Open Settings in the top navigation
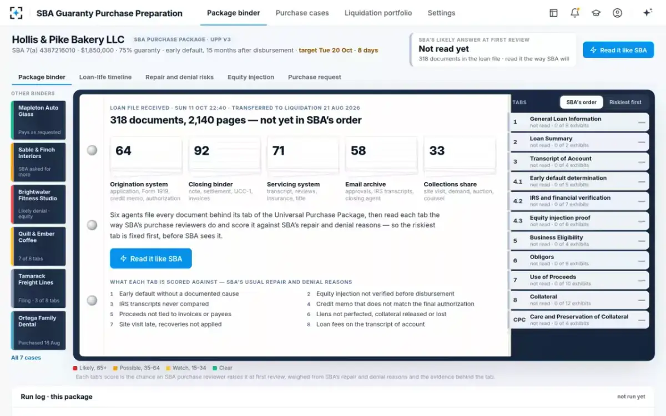 [x=441, y=13]
